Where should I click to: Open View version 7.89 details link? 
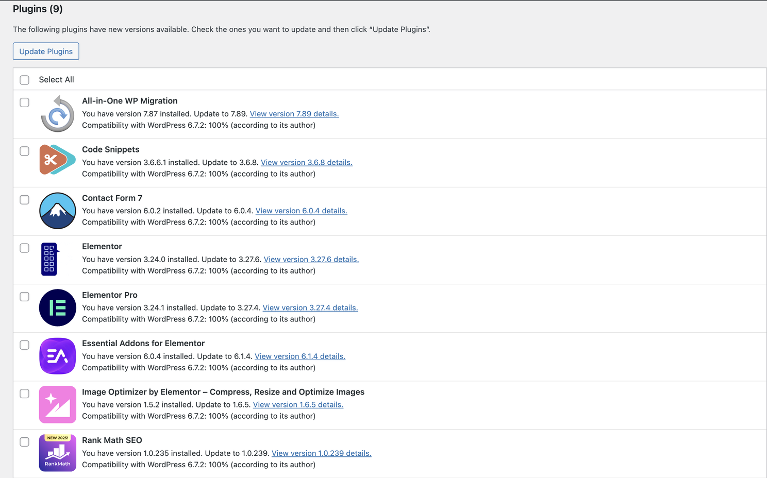[294, 114]
